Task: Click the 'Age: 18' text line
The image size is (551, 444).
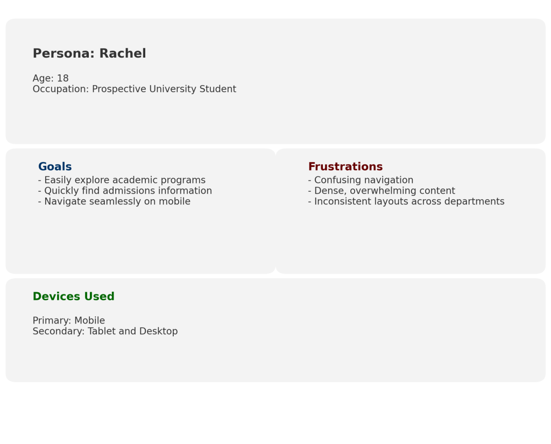Action: tap(51, 79)
